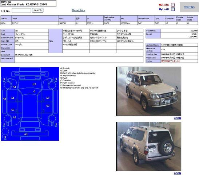The image size is (199, 175).
Task: Click the PRINTING link
Action: pos(189,7)
